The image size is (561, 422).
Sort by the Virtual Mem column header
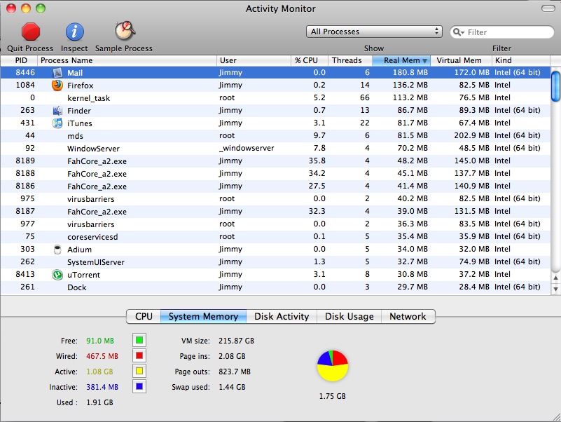[x=461, y=60]
